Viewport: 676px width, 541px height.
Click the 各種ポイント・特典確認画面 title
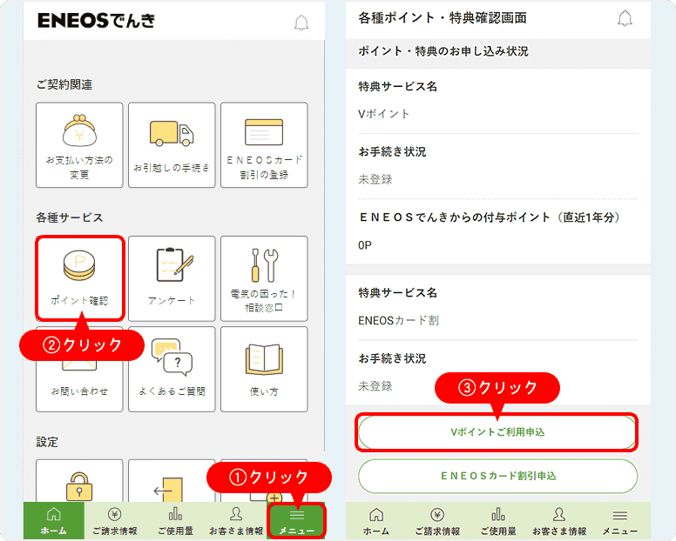coord(443,18)
